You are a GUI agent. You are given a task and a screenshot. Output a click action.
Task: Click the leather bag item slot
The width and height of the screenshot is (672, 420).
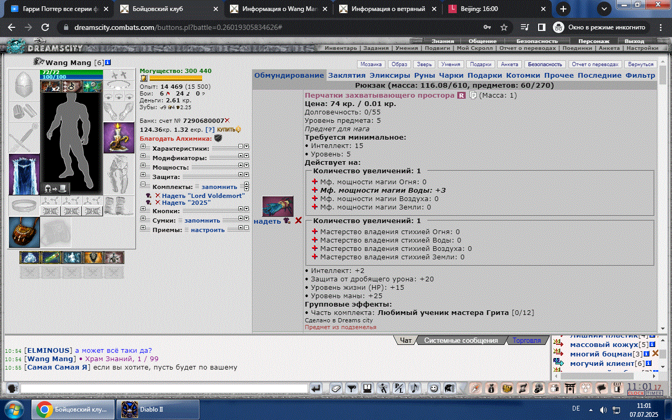(24, 232)
